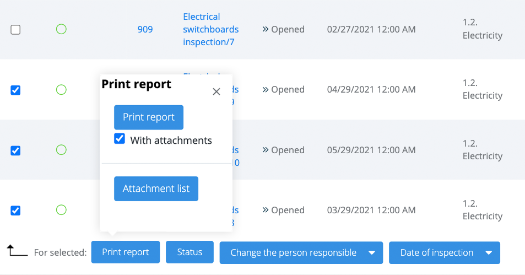Click the 02/27/2021 12:00 AM date
The height and width of the screenshot is (275, 525).
pos(371,29)
